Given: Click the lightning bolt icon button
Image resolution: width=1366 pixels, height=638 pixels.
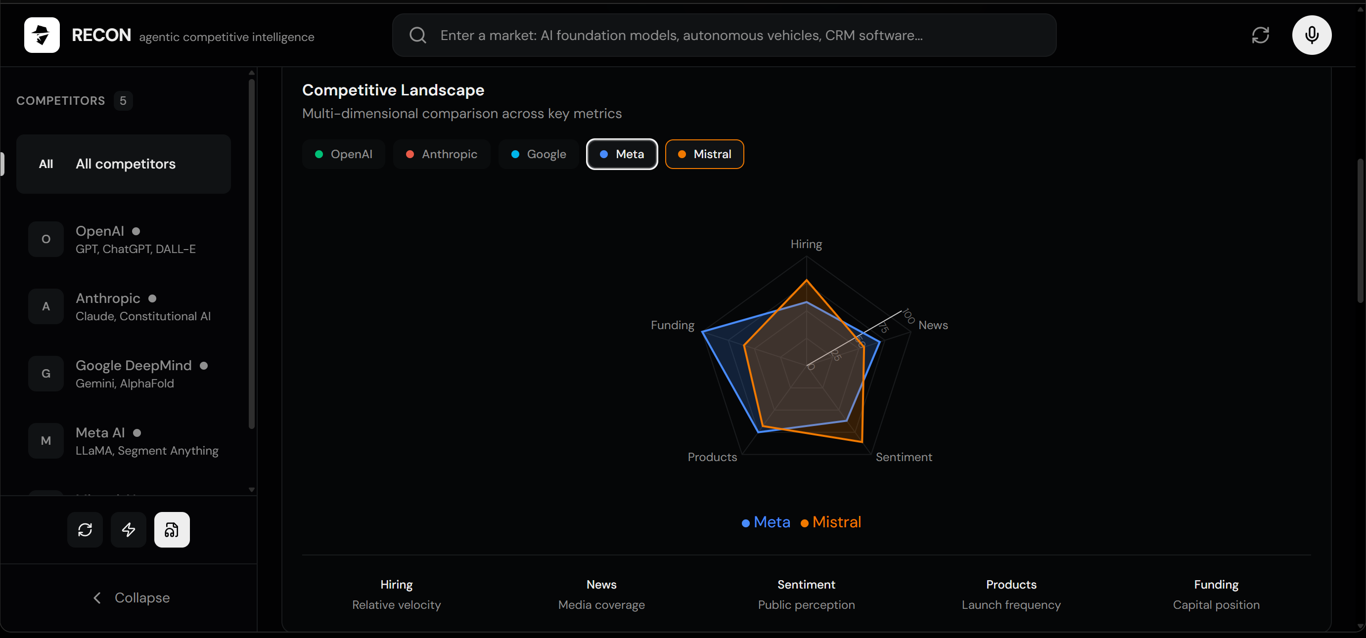Looking at the screenshot, I should pyautogui.click(x=128, y=529).
